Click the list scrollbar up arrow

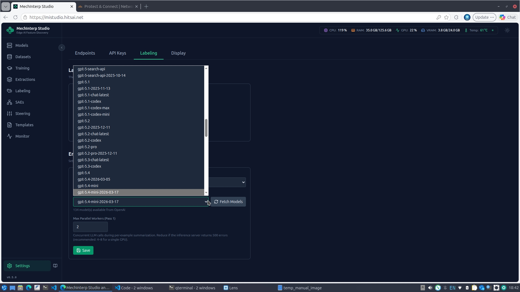(x=206, y=68)
